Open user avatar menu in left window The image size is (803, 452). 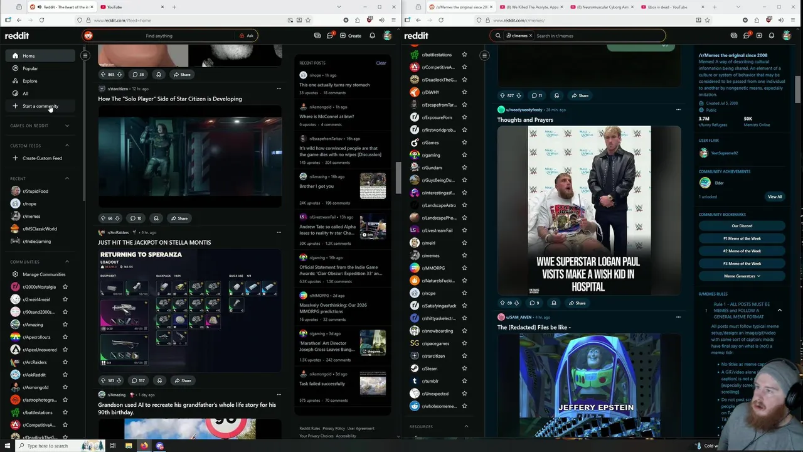[x=388, y=36]
